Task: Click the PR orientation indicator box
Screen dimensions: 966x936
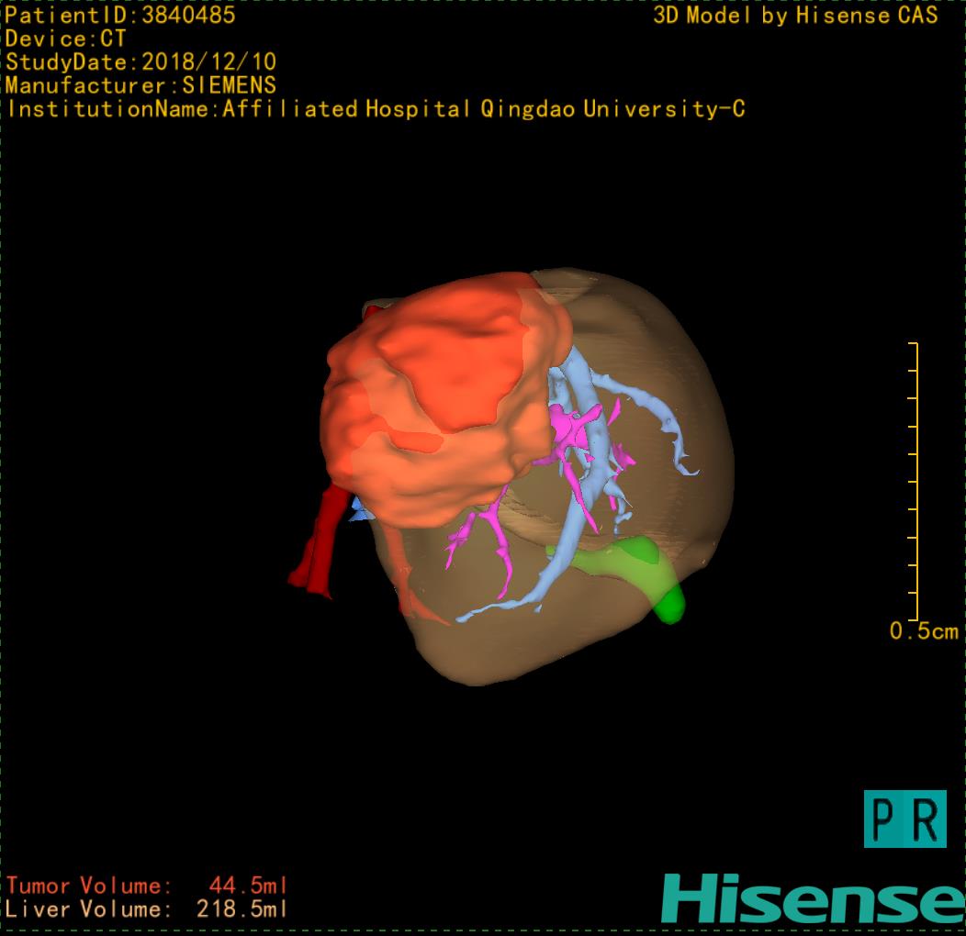Action: point(904,819)
